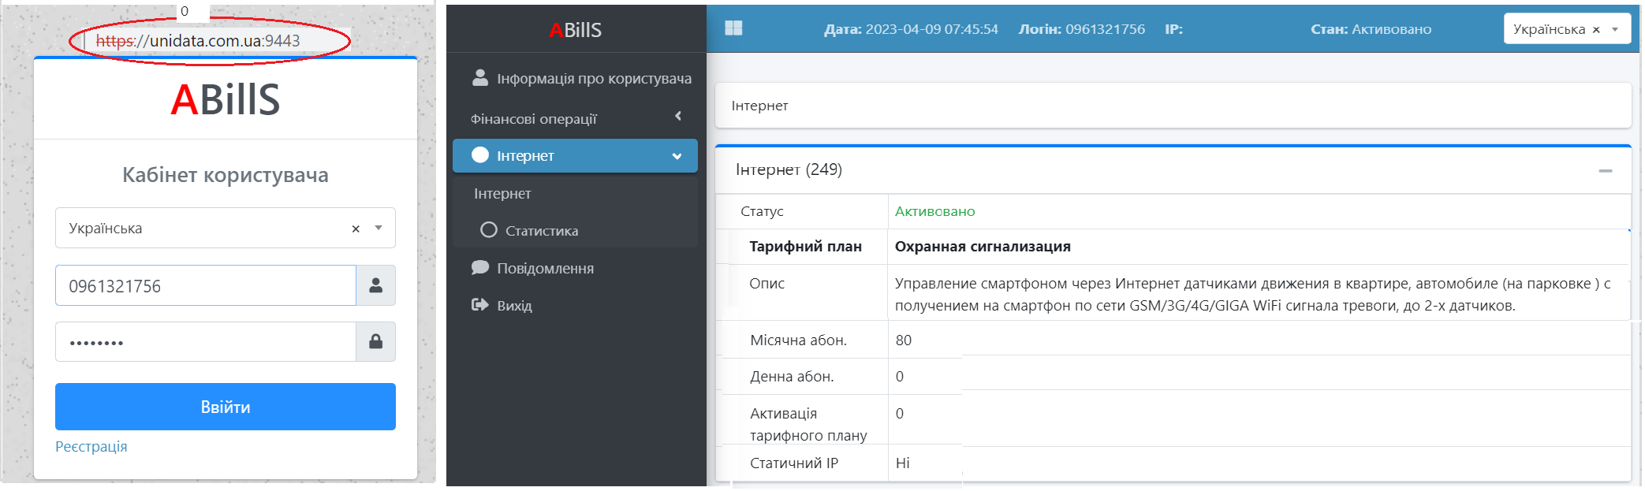This screenshot has width=1645, height=491.
Task: Click the password input field
Action: (206, 341)
